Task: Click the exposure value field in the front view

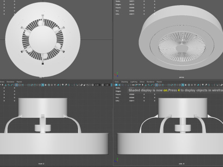Action: (97, 85)
